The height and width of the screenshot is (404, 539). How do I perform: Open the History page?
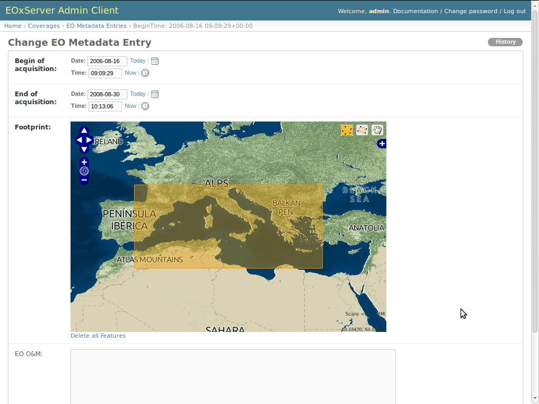(505, 42)
